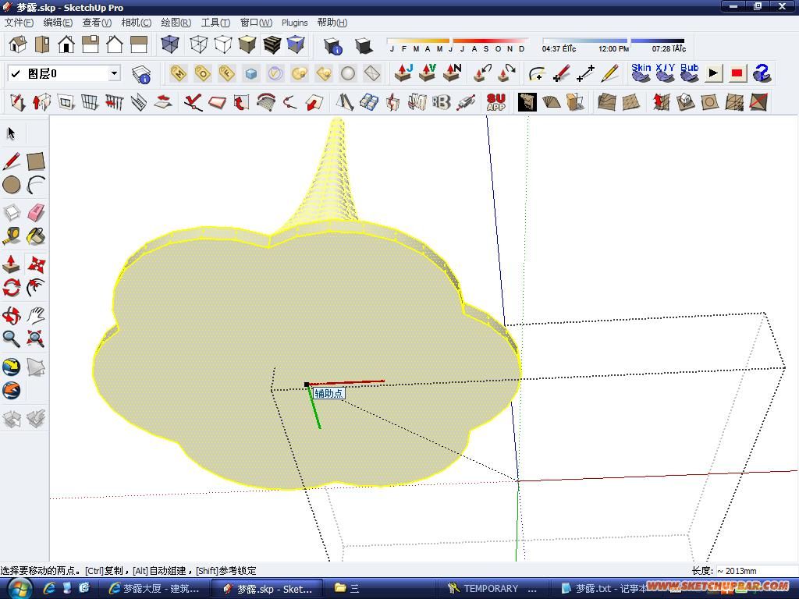Select the Eraser tool
Image resolution: width=799 pixels, height=599 pixels.
36,213
